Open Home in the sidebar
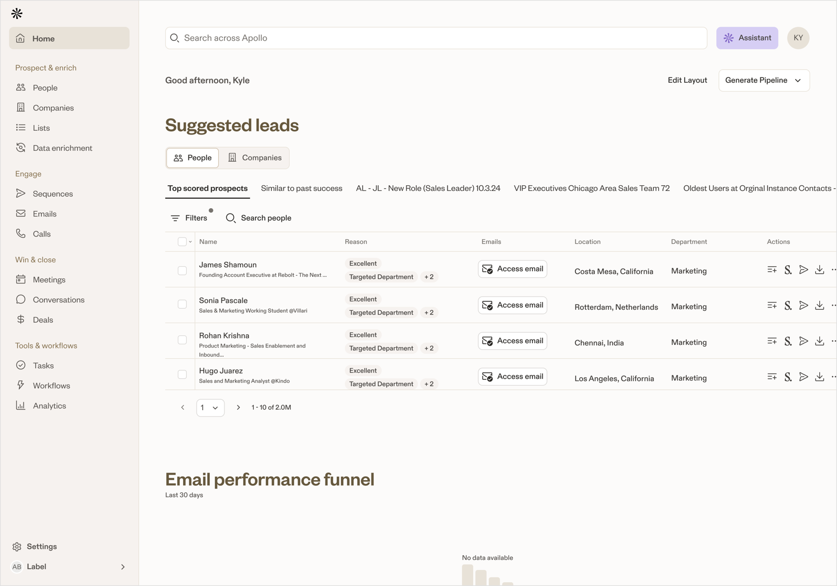 69,38
